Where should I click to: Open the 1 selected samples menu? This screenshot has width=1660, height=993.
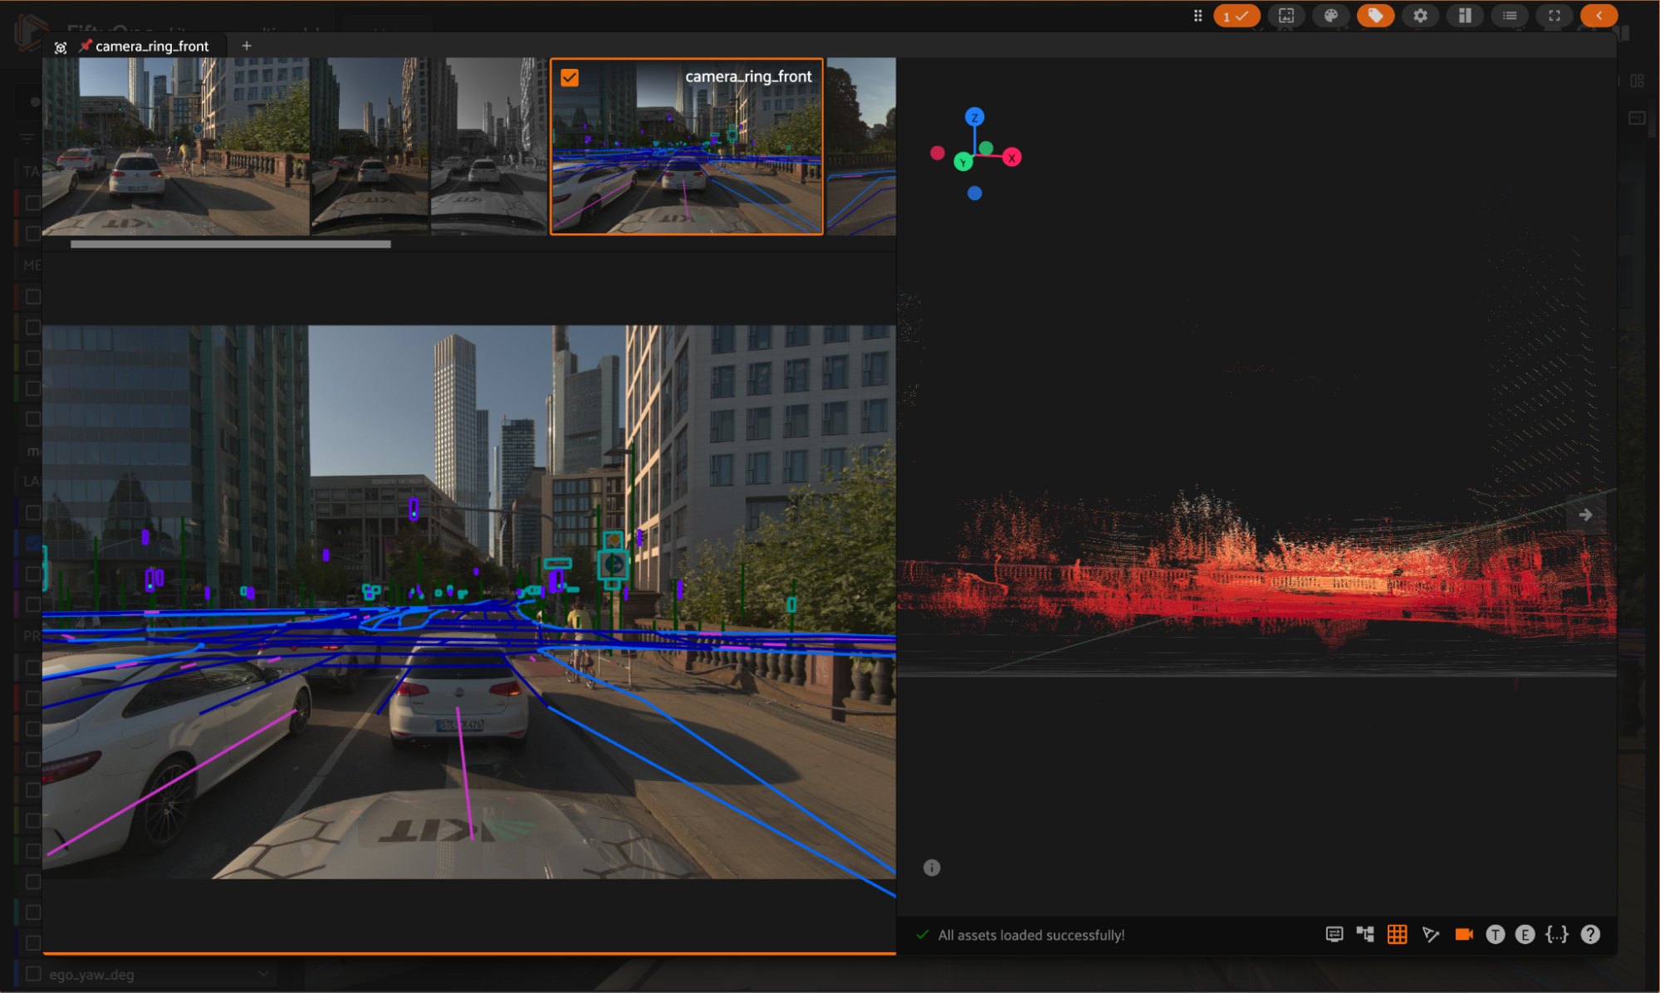point(1236,16)
